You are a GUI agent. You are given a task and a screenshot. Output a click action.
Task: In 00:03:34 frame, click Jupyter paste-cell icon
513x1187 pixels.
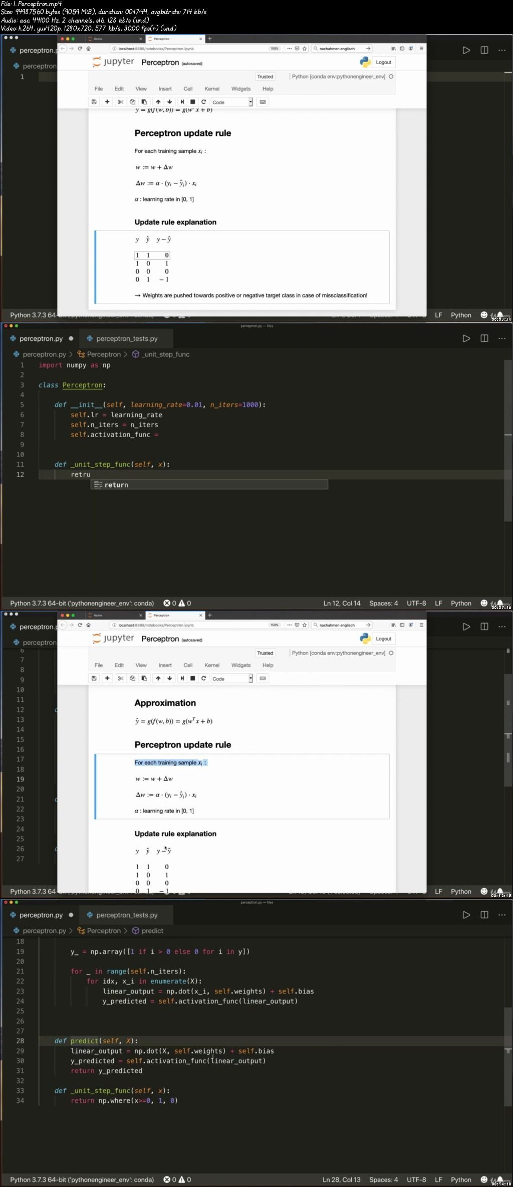tap(144, 102)
